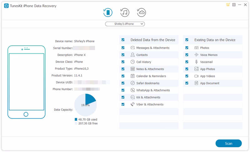Uncheck the Messages & Attachments checkbox
The image size is (250, 152).
point(123,48)
